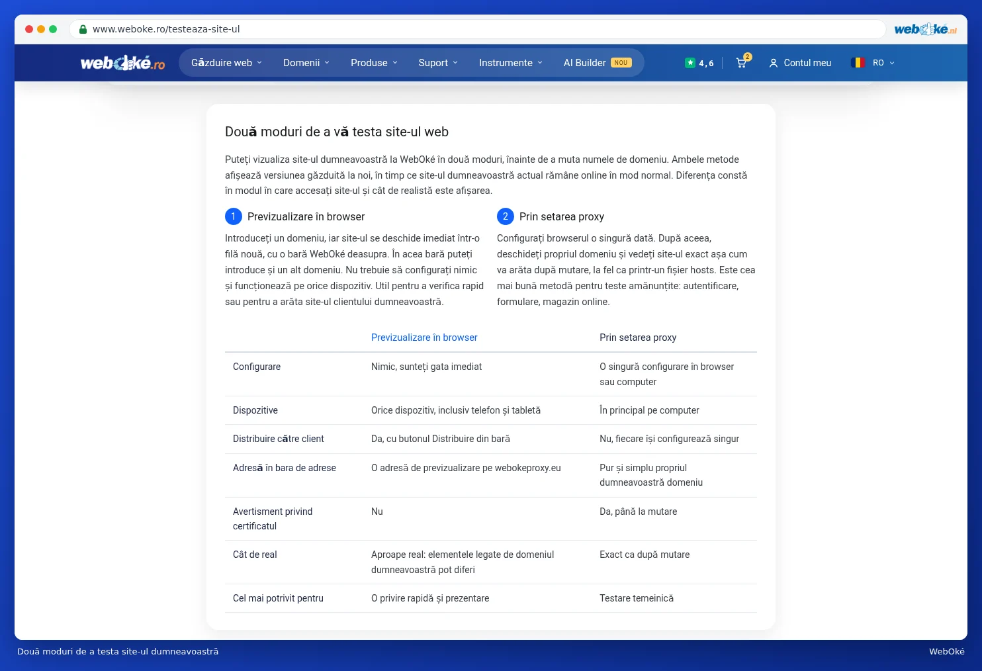The width and height of the screenshot is (982, 671).
Task: Click the 'Da, cu butonul Distribuire din bară' cell
Action: pos(441,439)
